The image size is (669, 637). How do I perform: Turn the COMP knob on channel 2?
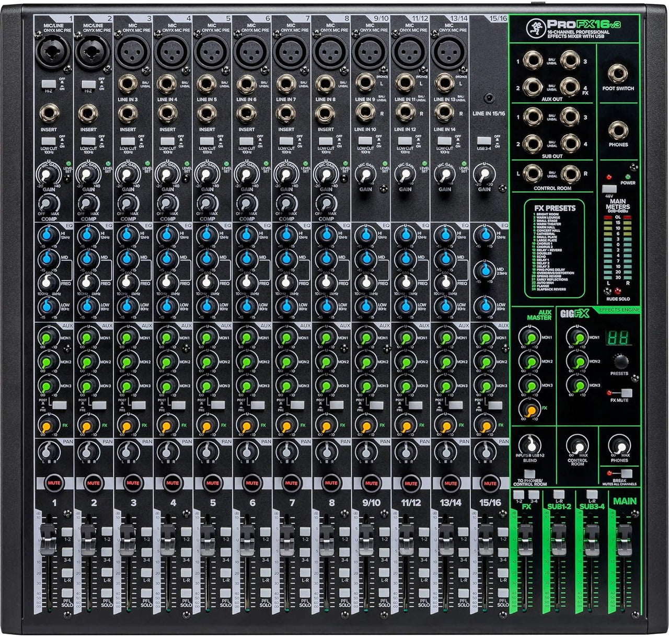coord(87,204)
